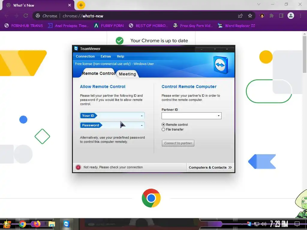The image size is (307, 230).
Task: Open the Windows Start button
Action: (7, 224)
